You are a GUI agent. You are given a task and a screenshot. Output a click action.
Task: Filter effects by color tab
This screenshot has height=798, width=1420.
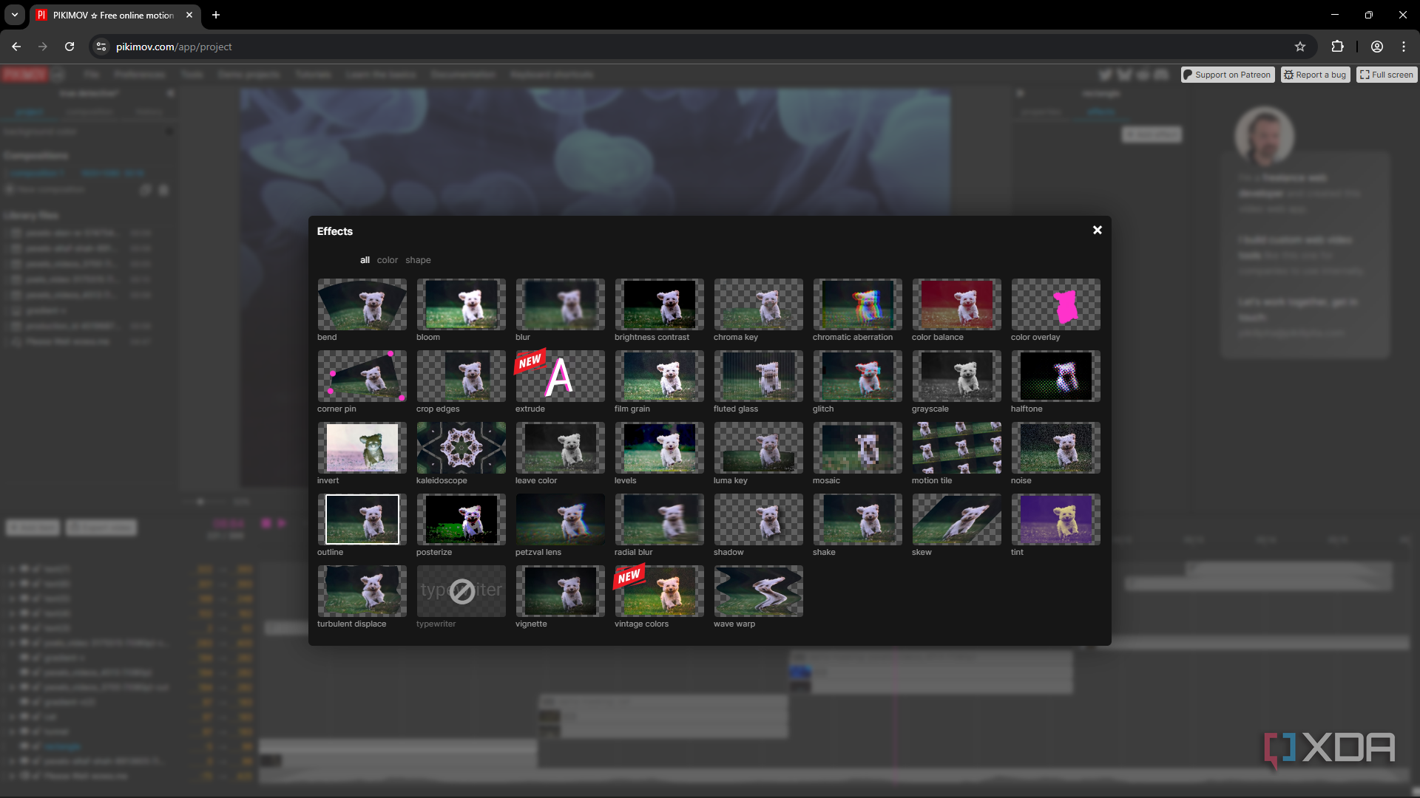pos(387,260)
